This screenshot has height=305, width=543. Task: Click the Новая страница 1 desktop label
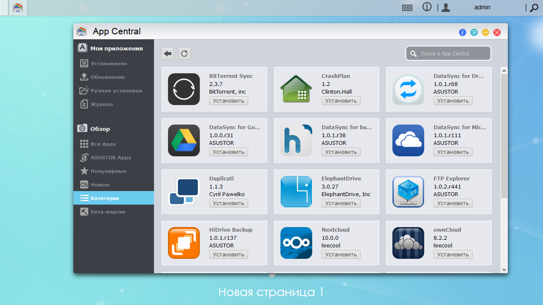tap(271, 292)
